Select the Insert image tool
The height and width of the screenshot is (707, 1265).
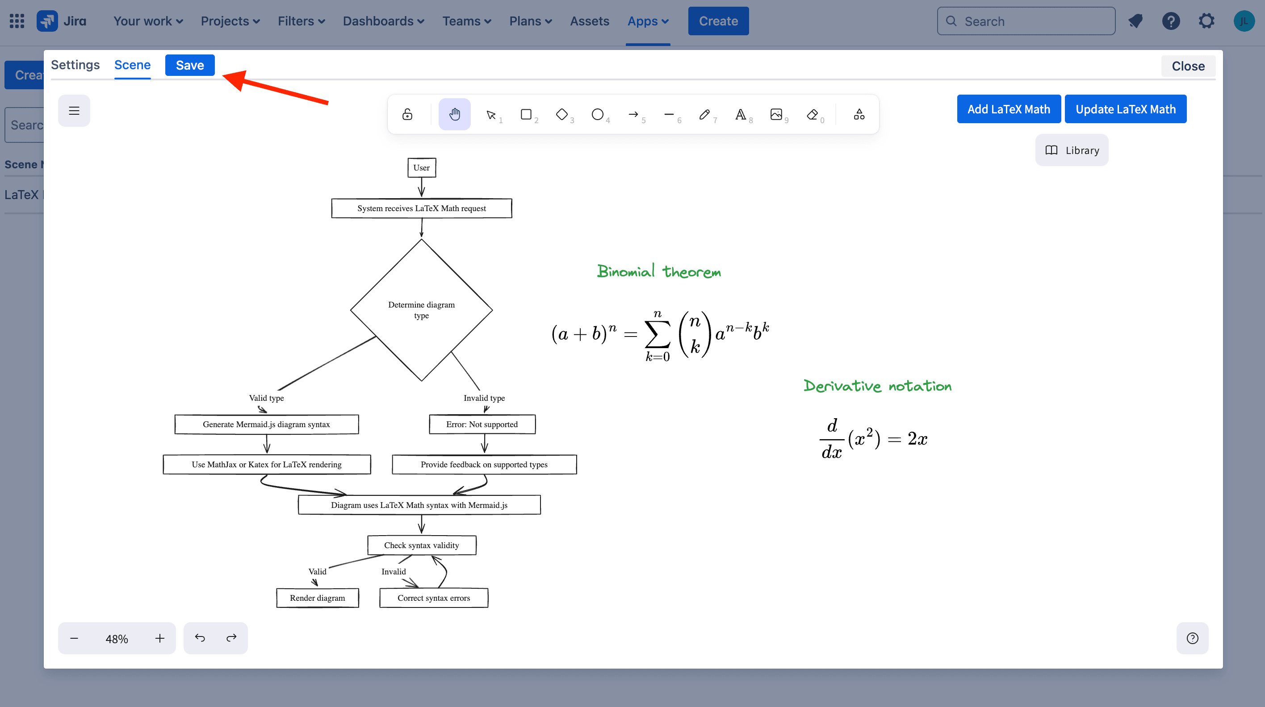[x=776, y=114]
